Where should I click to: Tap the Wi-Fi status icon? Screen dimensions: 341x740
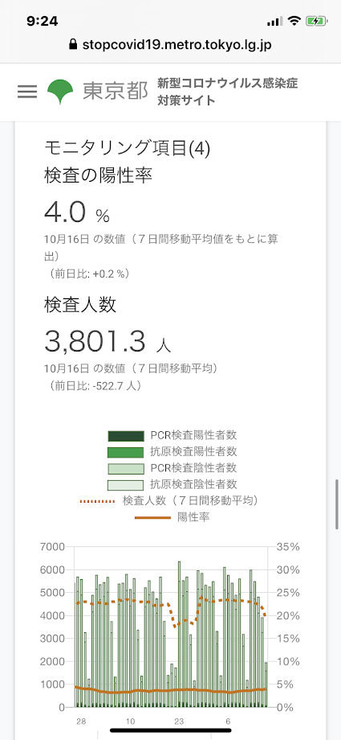coord(294,21)
